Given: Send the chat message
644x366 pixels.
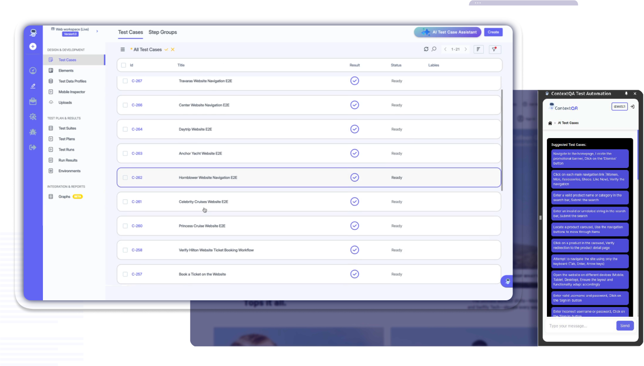Looking at the screenshot, I should point(625,326).
